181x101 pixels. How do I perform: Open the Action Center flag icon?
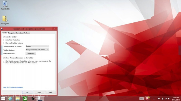(x=159, y=99)
